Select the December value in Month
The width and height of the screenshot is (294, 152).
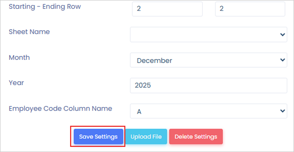click(x=154, y=61)
